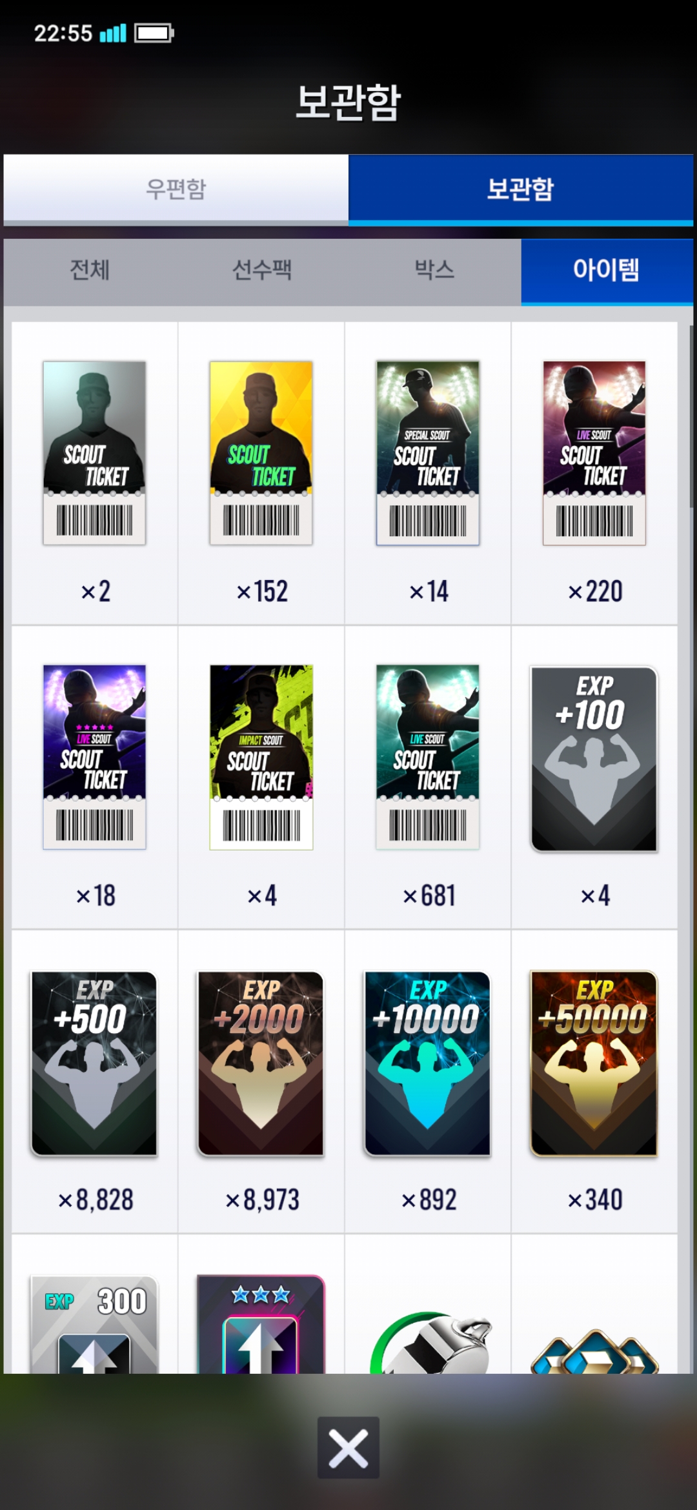Image resolution: width=697 pixels, height=1510 pixels.
Task: Show the 선수팩 category
Action: [x=262, y=270]
